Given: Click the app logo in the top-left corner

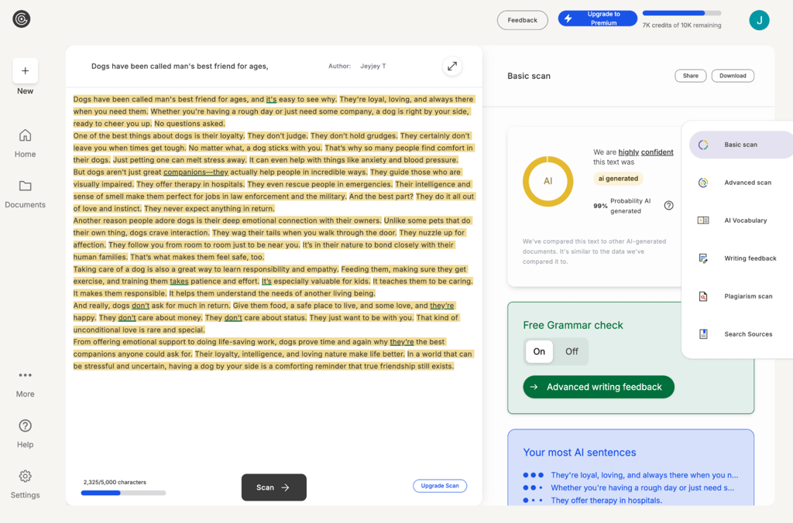Looking at the screenshot, I should click(x=21, y=19).
